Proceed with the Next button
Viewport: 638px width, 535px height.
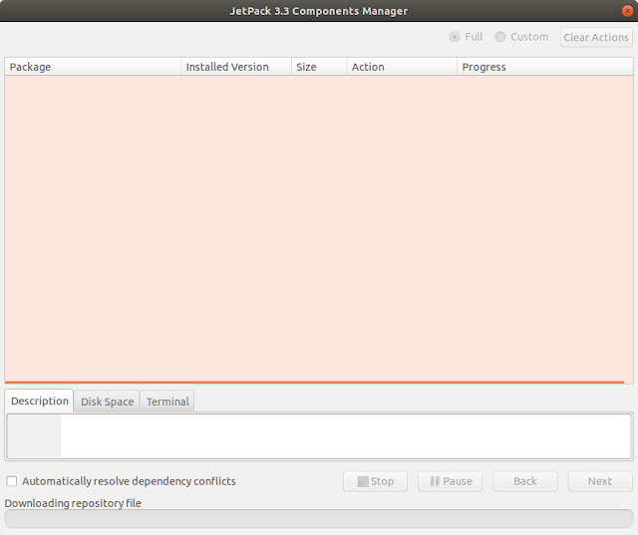click(x=600, y=481)
